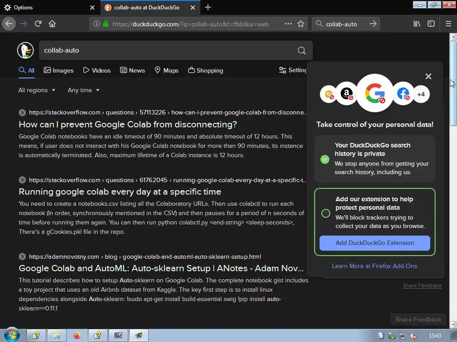
Task: Close the Options tab
Action: coord(92,8)
